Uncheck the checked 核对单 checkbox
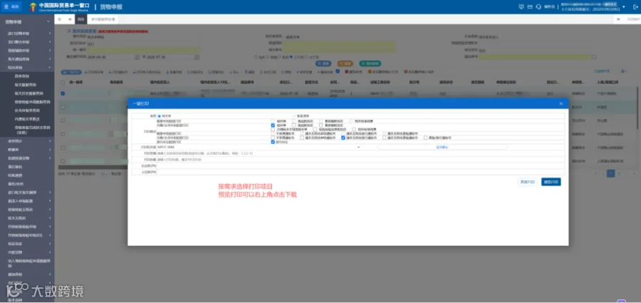Viewport: 641px width, 303px height. (273, 125)
